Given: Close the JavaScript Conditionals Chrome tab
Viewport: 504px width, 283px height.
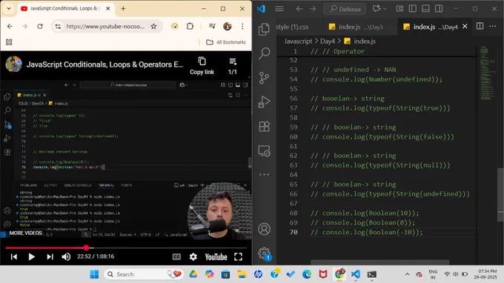Looking at the screenshot, I should 108,9.
